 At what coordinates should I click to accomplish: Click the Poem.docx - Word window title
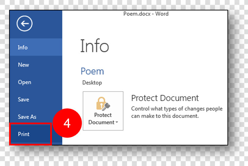[146, 14]
